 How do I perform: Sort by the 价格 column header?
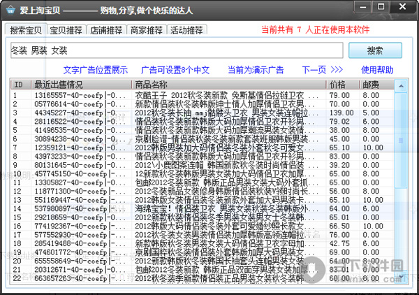pos(343,85)
